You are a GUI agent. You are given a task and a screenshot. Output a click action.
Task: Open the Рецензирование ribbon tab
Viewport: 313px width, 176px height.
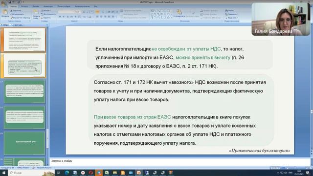point(82,6)
